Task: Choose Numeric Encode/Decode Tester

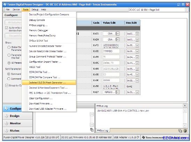Action: [49, 46]
